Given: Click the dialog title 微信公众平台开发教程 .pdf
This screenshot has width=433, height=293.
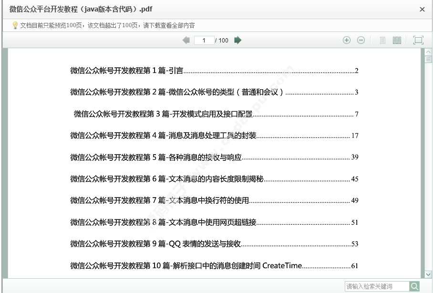Looking at the screenshot, I should (x=81, y=9).
